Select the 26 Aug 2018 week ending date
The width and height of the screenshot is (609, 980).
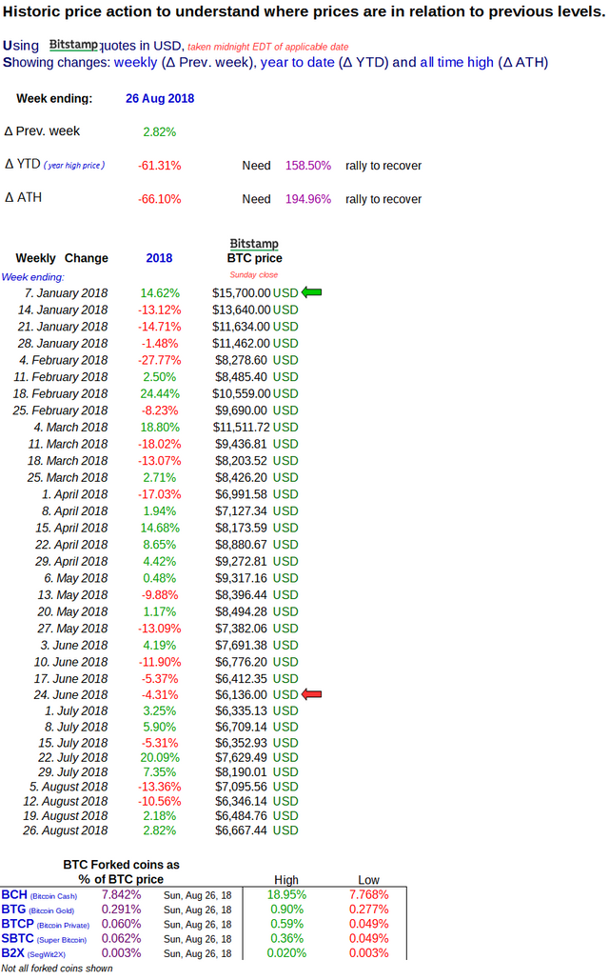coord(160,98)
